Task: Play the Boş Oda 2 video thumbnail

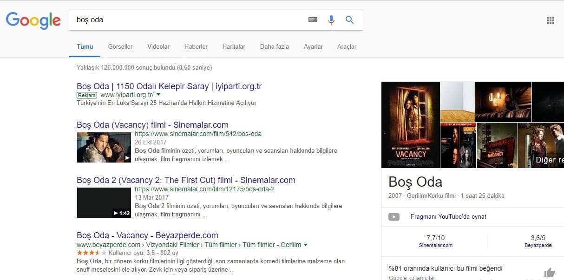Action: [x=104, y=202]
